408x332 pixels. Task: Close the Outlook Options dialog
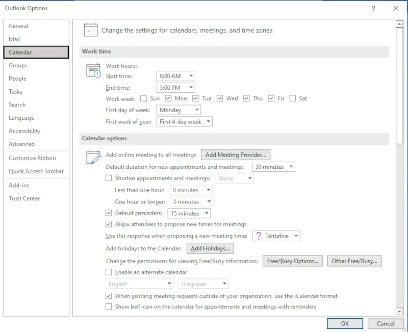[396, 8]
